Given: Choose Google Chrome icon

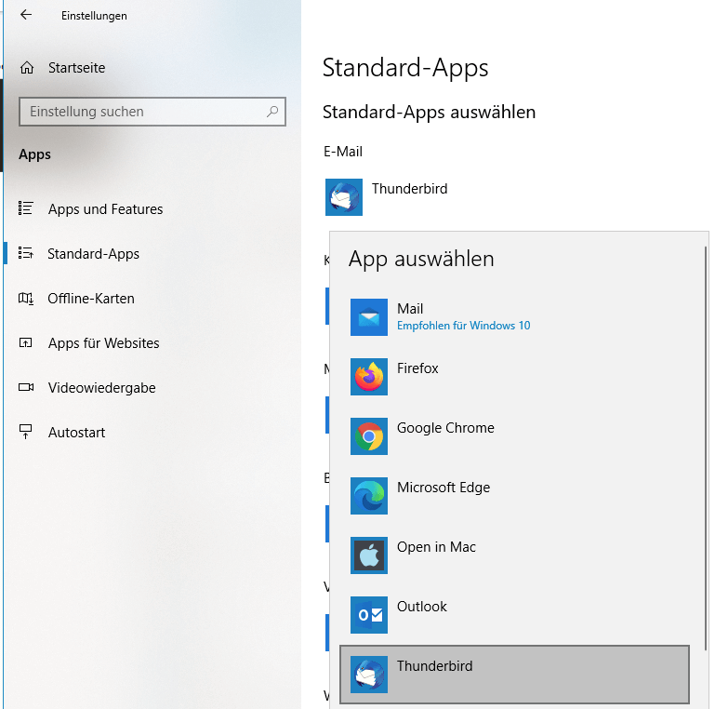Looking at the screenshot, I should [369, 436].
